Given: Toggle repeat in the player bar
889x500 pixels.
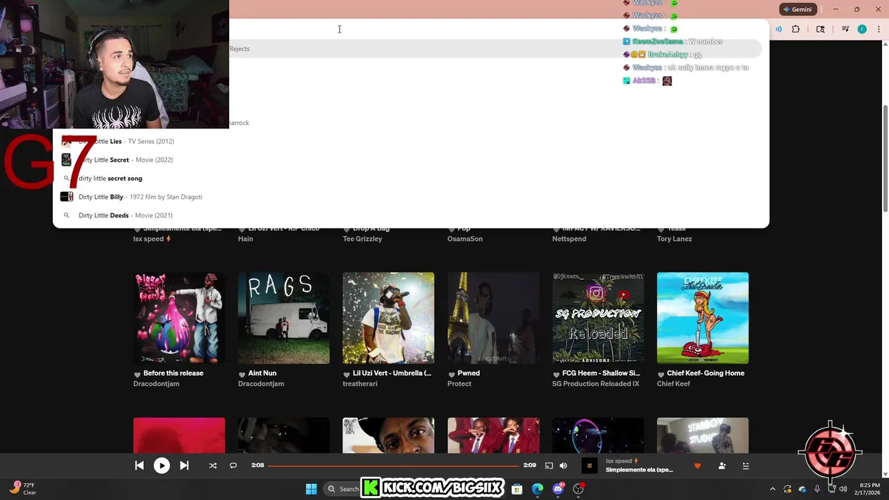Looking at the screenshot, I should [x=233, y=466].
